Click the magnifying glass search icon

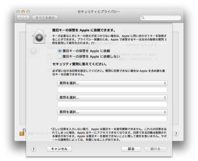(x=143, y=18)
